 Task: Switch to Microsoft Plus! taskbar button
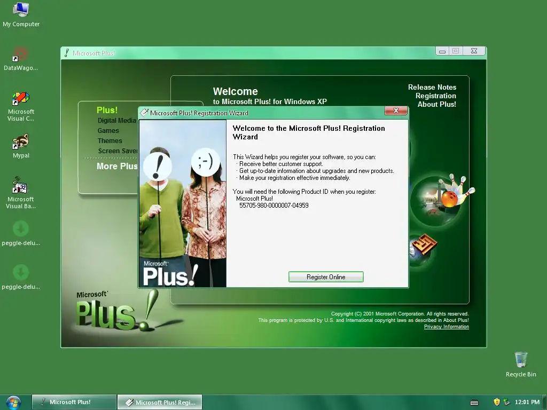tap(74, 402)
